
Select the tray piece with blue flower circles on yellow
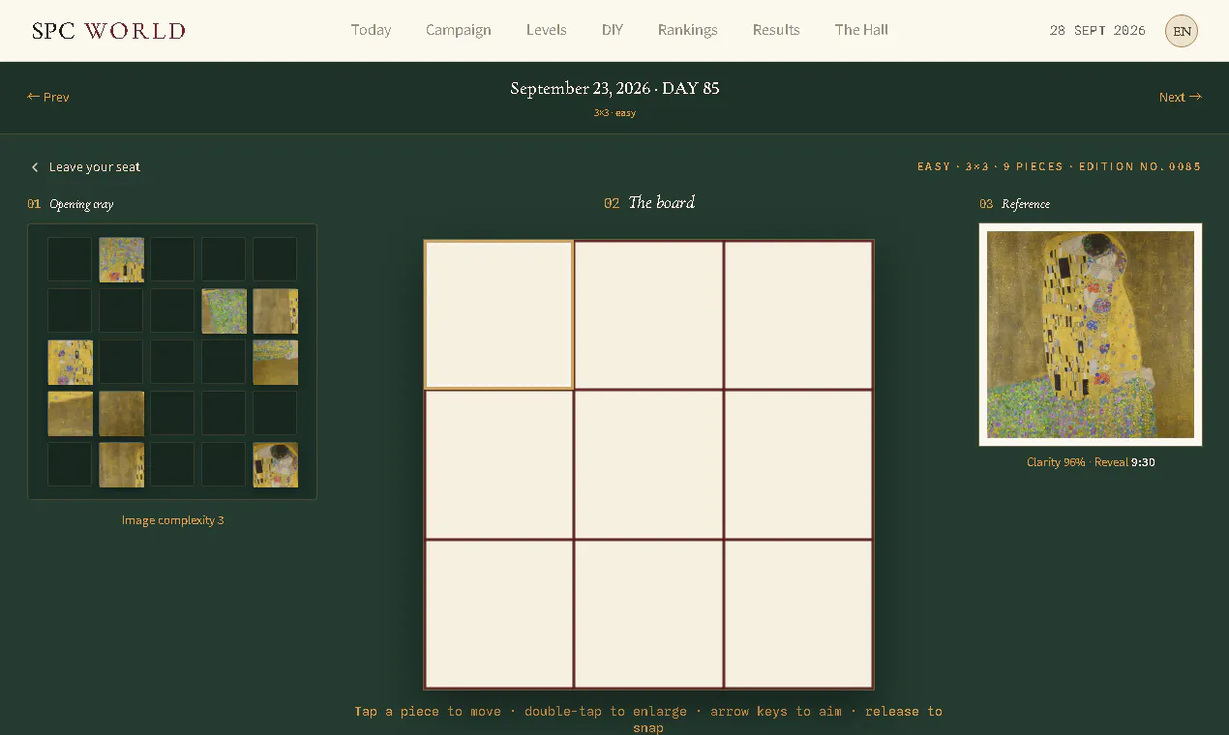[x=71, y=363]
